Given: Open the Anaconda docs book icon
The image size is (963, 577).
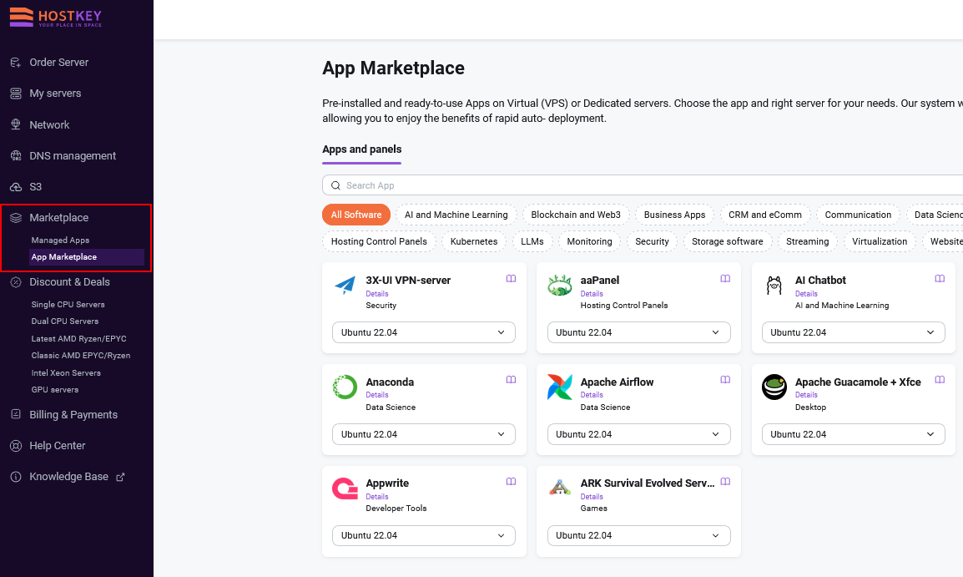Looking at the screenshot, I should point(511,380).
